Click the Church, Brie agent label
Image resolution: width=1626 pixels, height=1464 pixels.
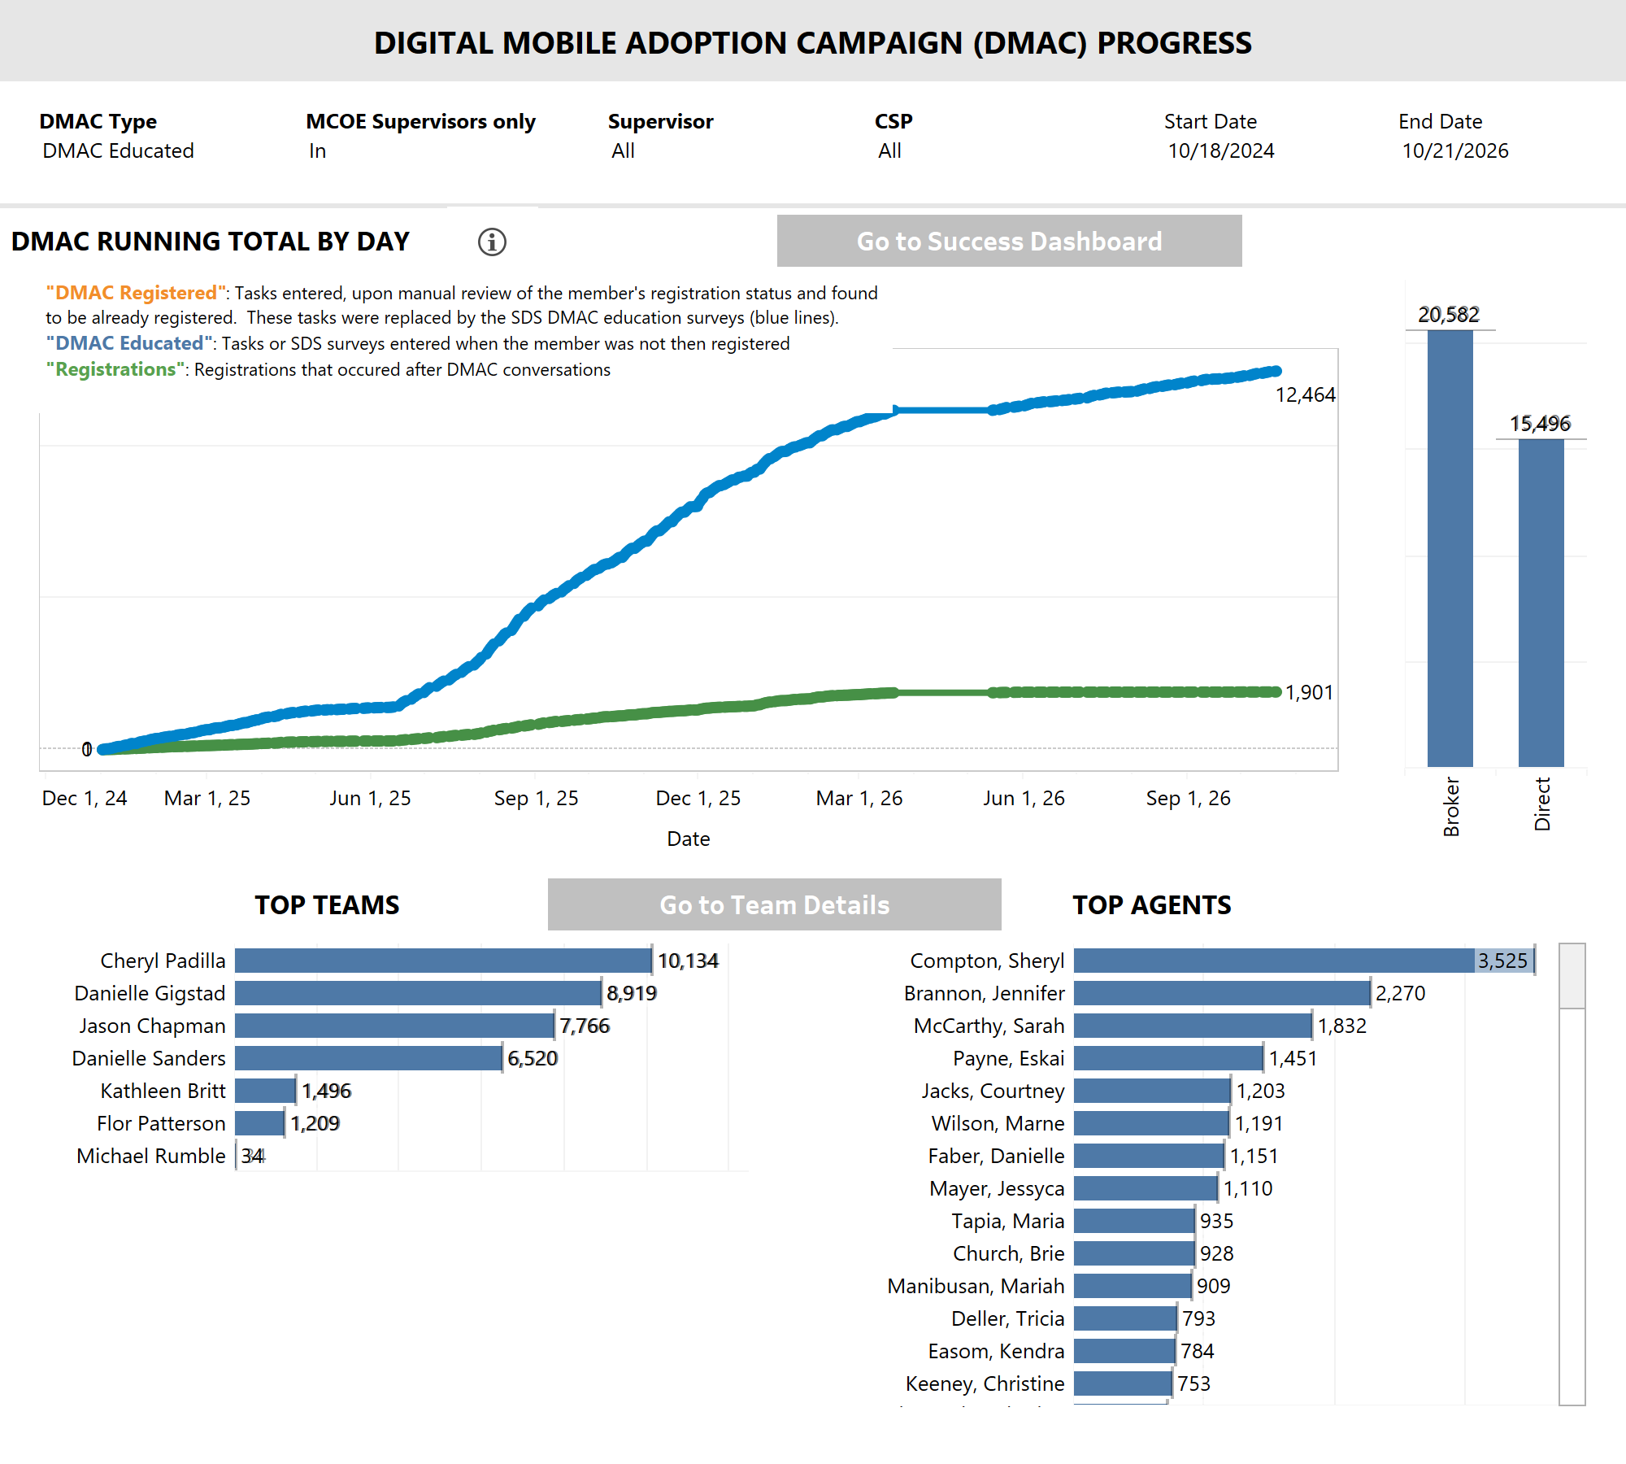click(1009, 1253)
